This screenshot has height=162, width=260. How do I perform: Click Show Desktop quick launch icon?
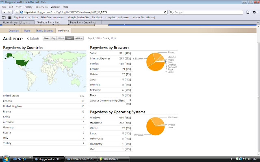click(15, 159)
